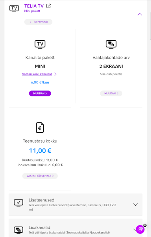Click the multi-screen icon beside Lisakanalid
The height and width of the screenshot is (237, 151).
click(18, 230)
